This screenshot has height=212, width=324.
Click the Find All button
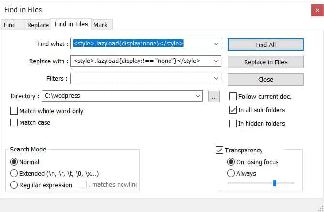point(265,45)
